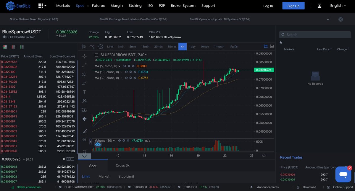The height and width of the screenshot is (191, 355).
Task: Select the trend line drawing tool
Action: 84,65
